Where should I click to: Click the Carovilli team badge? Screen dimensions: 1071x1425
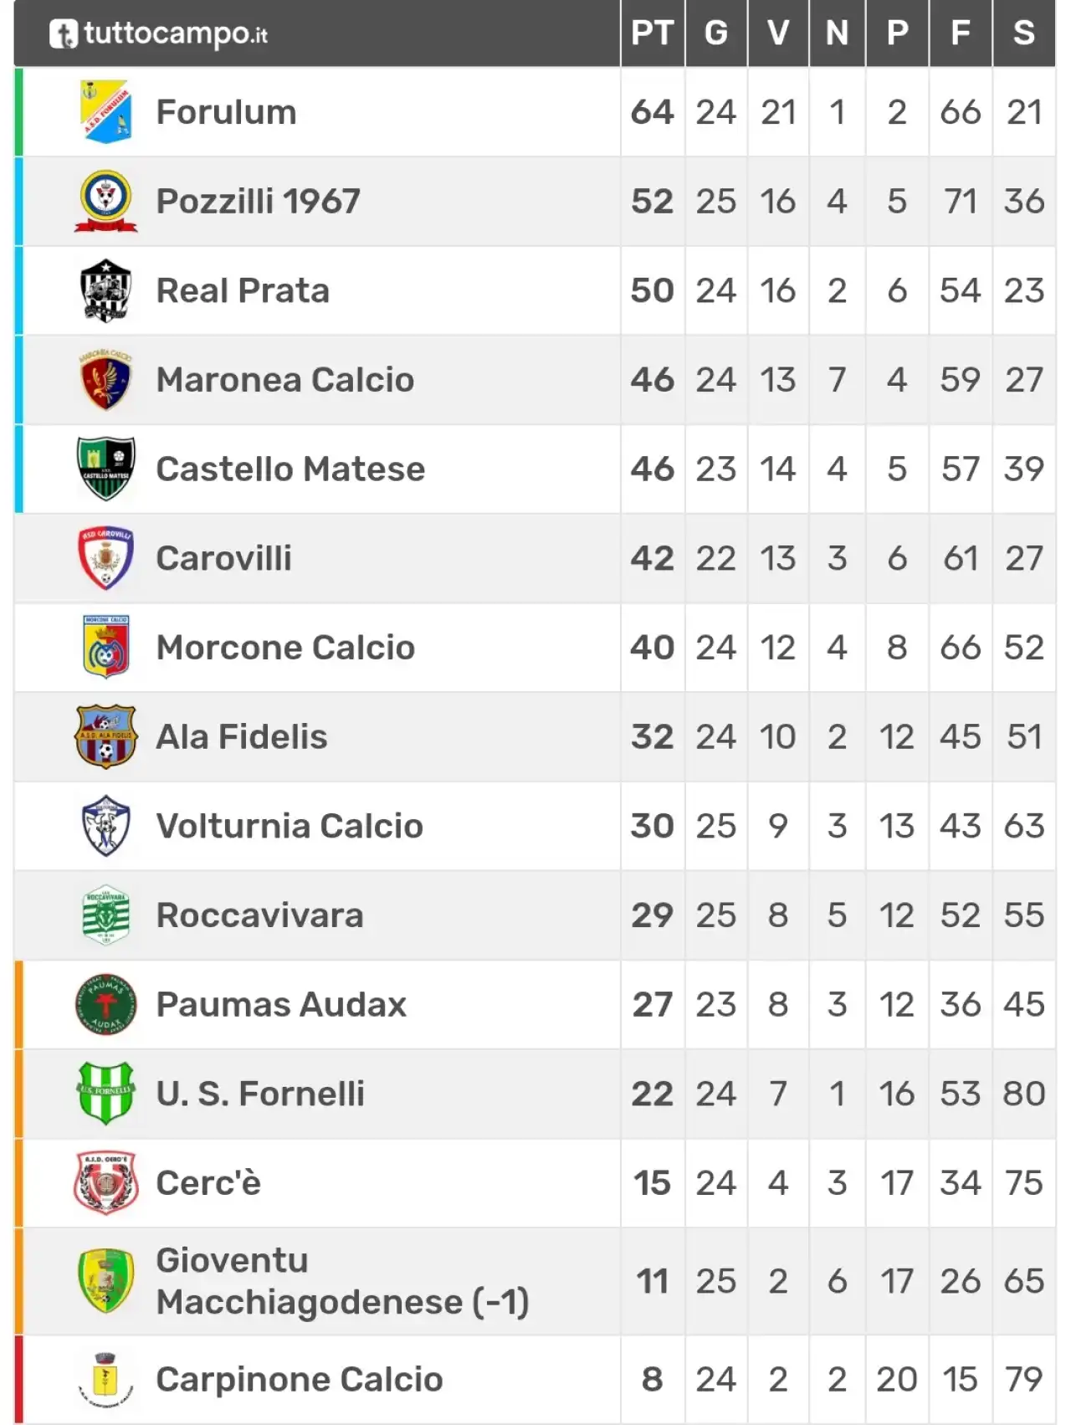105,558
